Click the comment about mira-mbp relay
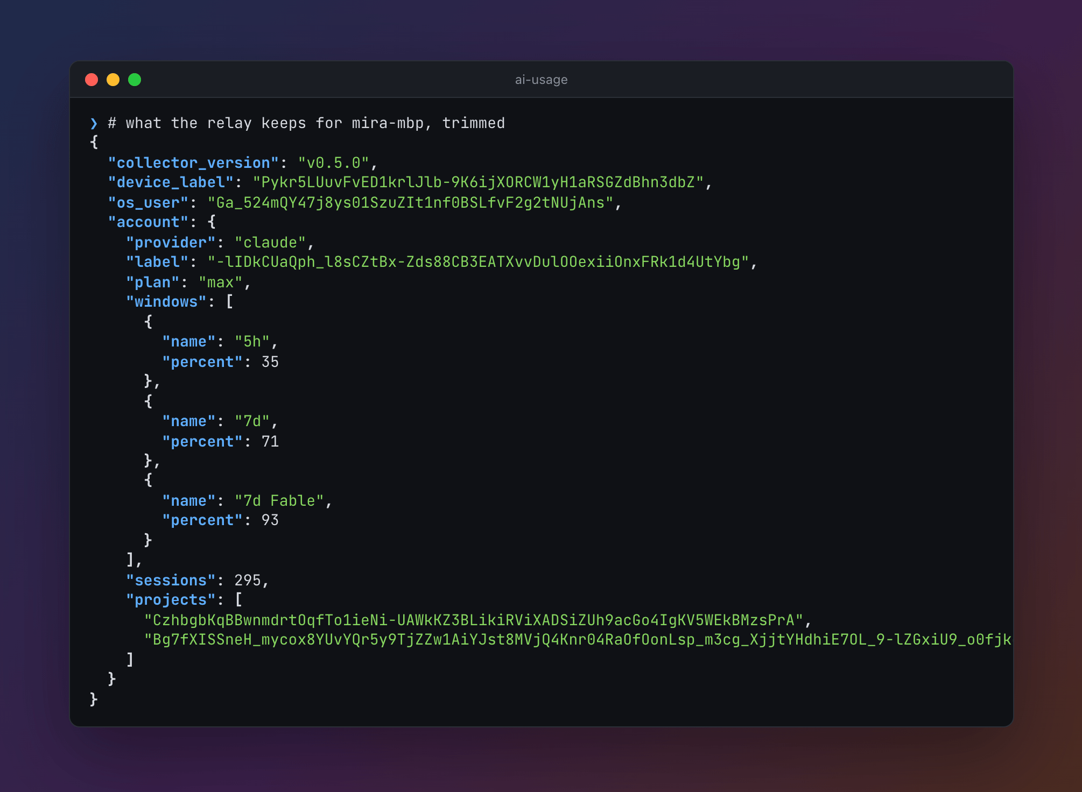 click(306, 123)
